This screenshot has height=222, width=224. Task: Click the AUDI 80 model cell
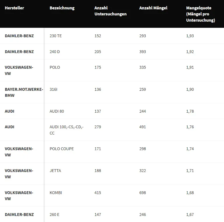tap(57, 111)
